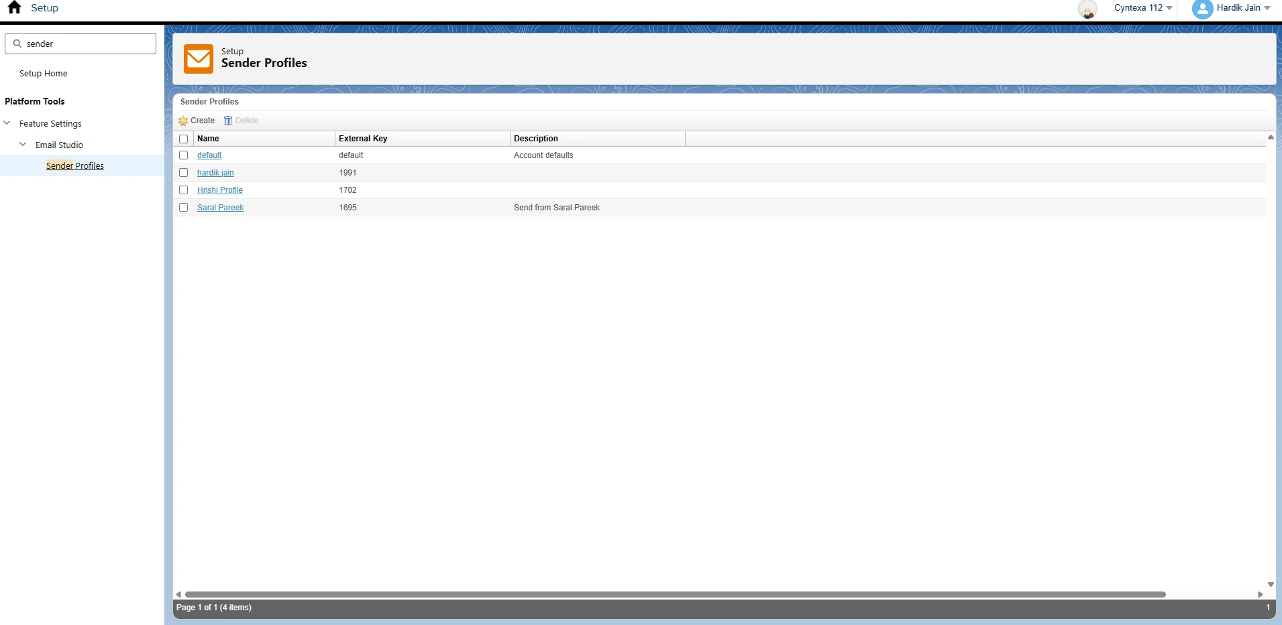Click the search magnifier icon
Image resolution: width=1282 pixels, height=625 pixels.
(x=17, y=43)
